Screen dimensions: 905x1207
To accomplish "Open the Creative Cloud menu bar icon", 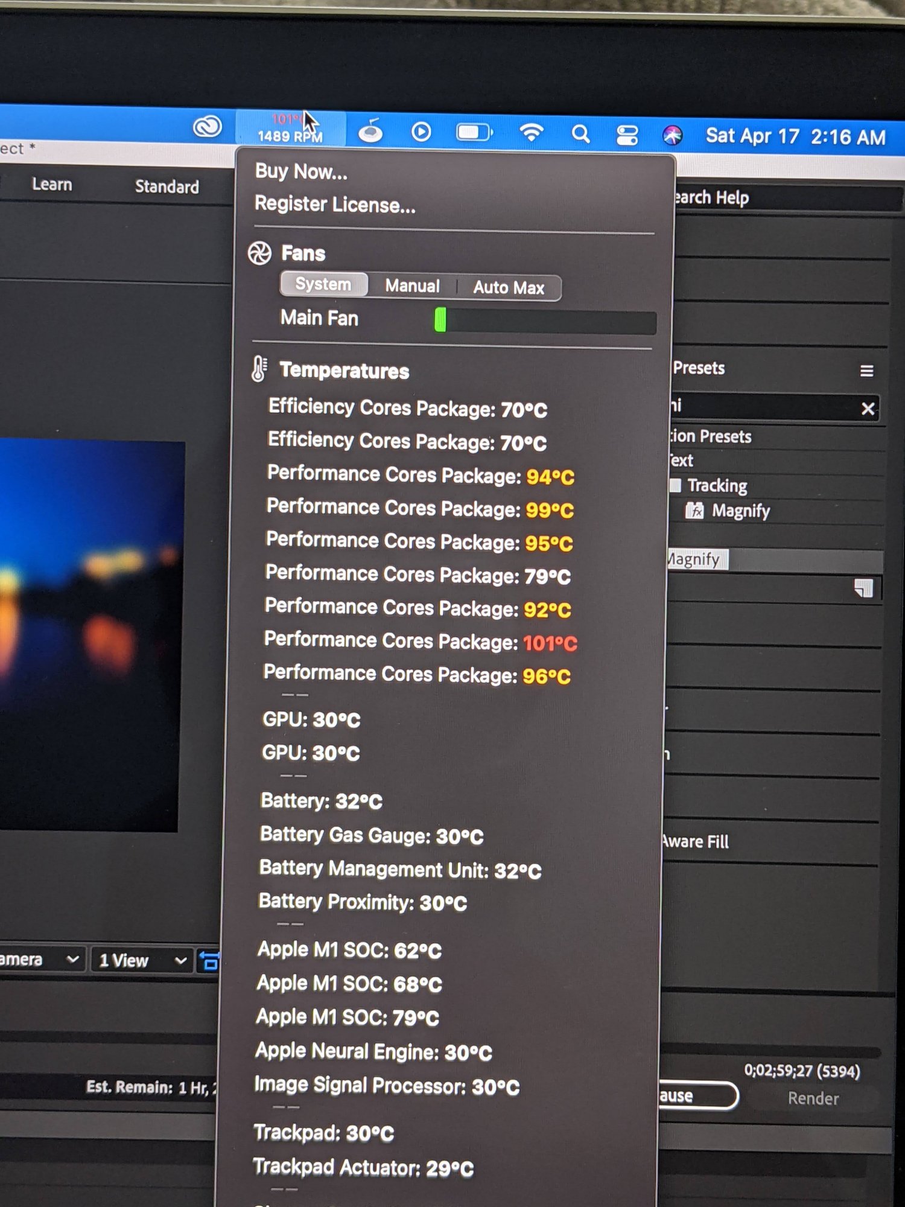I will (207, 127).
